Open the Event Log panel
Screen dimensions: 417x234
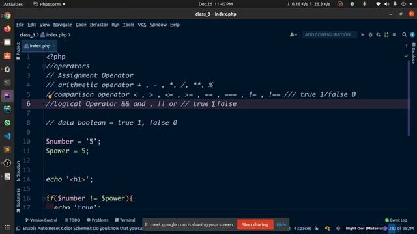click(396, 220)
